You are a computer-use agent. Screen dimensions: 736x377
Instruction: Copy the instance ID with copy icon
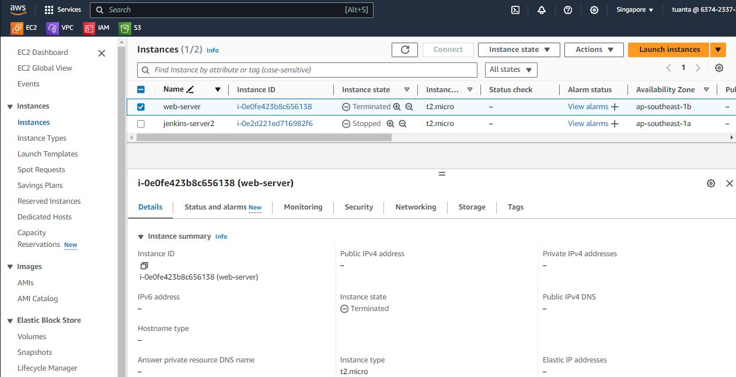point(144,266)
